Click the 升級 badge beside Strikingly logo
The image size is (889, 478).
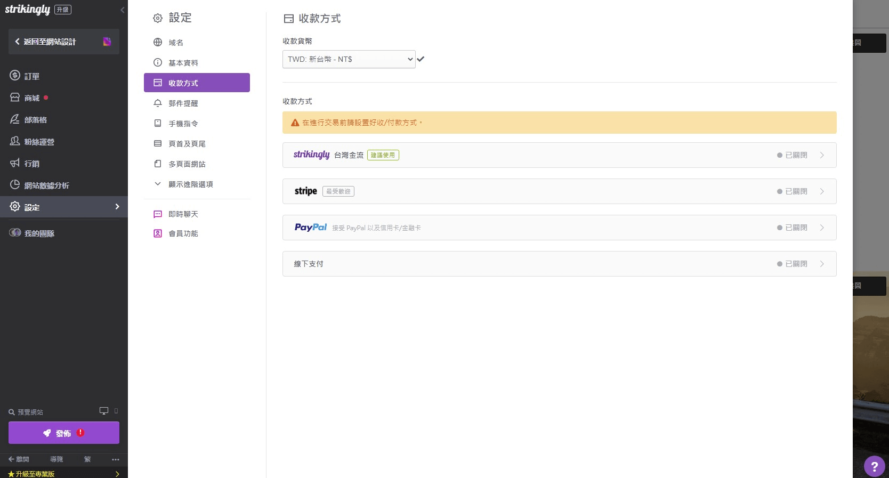click(63, 10)
